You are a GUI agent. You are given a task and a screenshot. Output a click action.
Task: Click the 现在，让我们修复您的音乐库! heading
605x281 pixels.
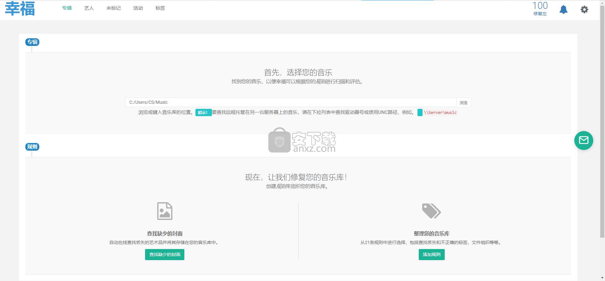[296, 177]
